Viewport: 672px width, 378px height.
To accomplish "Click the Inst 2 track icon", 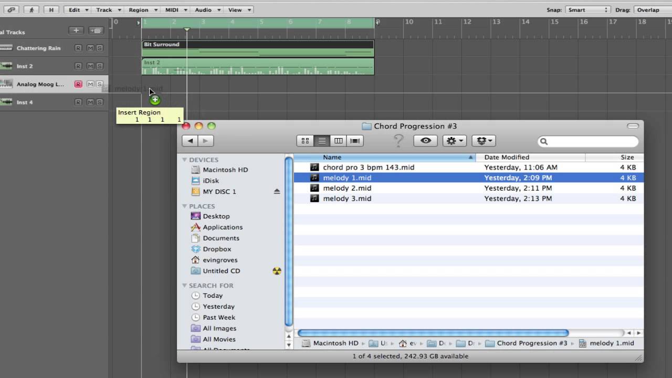I will 6,66.
